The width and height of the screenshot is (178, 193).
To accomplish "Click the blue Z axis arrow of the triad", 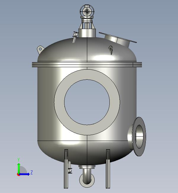I will click(25, 174).
